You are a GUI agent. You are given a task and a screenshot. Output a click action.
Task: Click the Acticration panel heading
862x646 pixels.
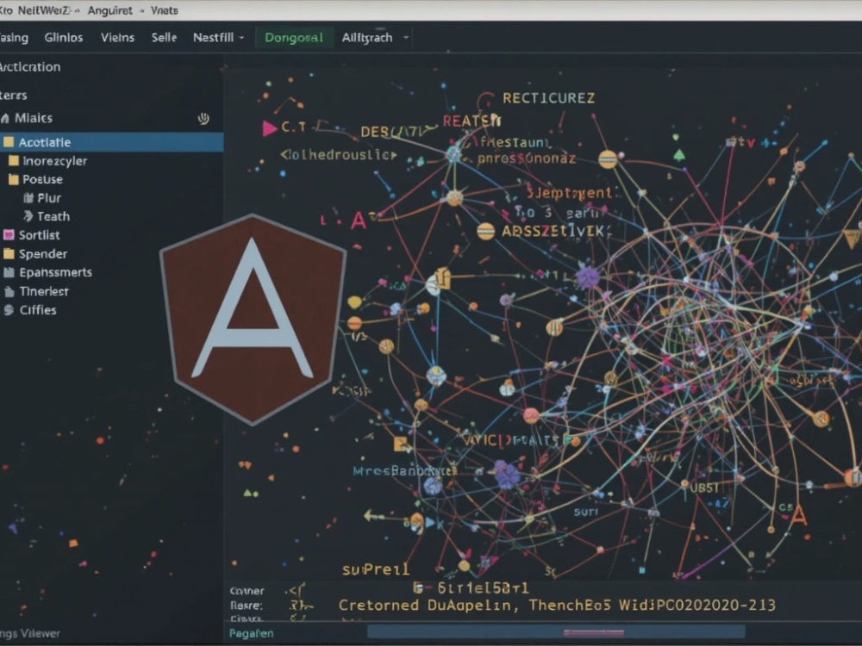29,67
